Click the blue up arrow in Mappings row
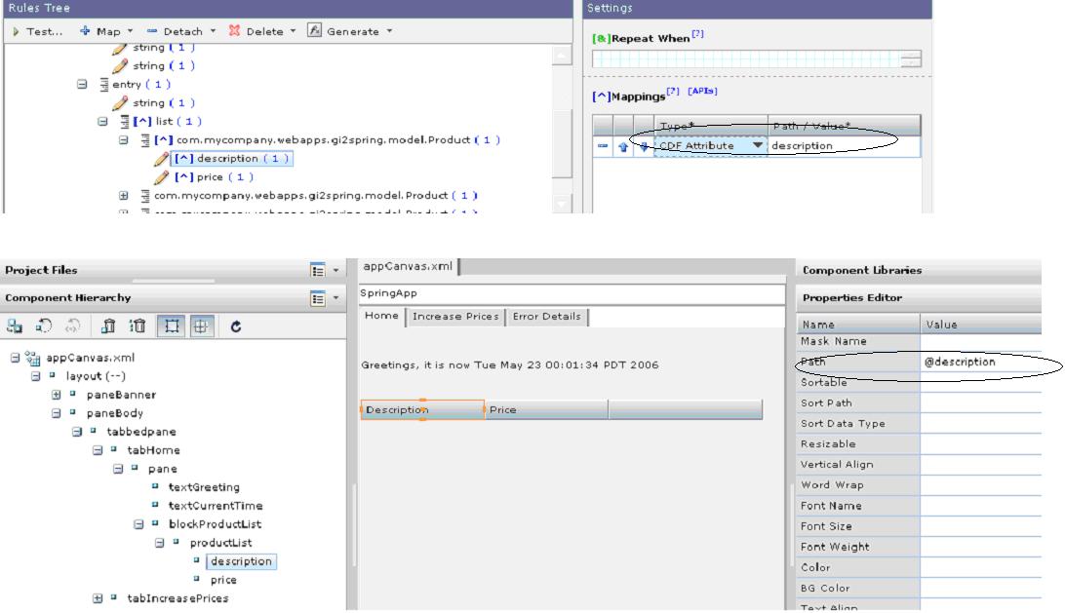The width and height of the screenshot is (1065, 613). pos(621,146)
